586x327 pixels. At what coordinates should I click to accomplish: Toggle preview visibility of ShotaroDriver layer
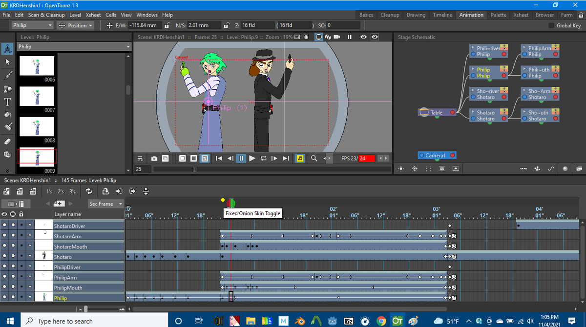coord(5,226)
